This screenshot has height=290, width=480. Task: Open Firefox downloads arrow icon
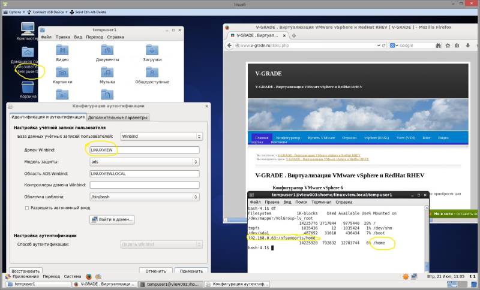point(468,45)
